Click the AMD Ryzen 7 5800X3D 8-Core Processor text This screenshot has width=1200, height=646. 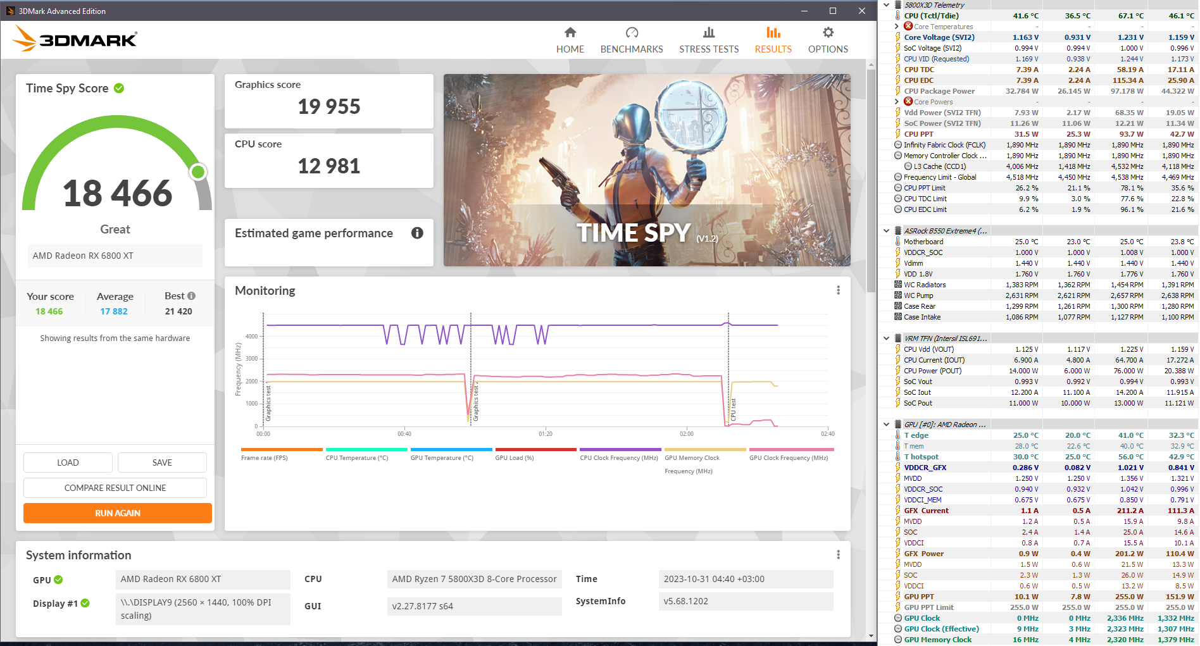(474, 579)
